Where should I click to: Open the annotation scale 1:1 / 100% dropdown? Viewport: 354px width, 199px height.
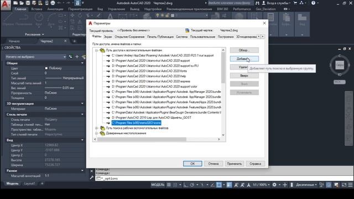click(x=261, y=185)
